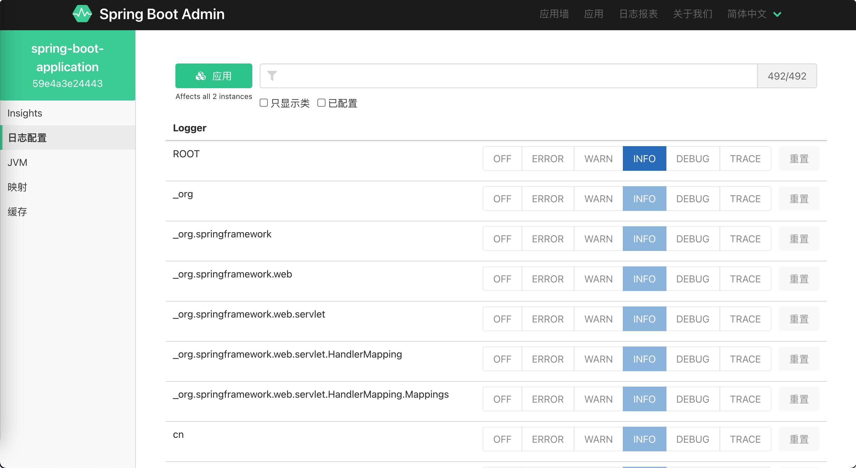
Task: Set ROOT logger to INFO
Action: coord(644,158)
